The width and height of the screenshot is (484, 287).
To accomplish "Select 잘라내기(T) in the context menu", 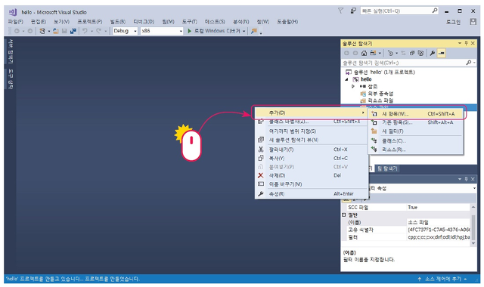I will [312, 150].
